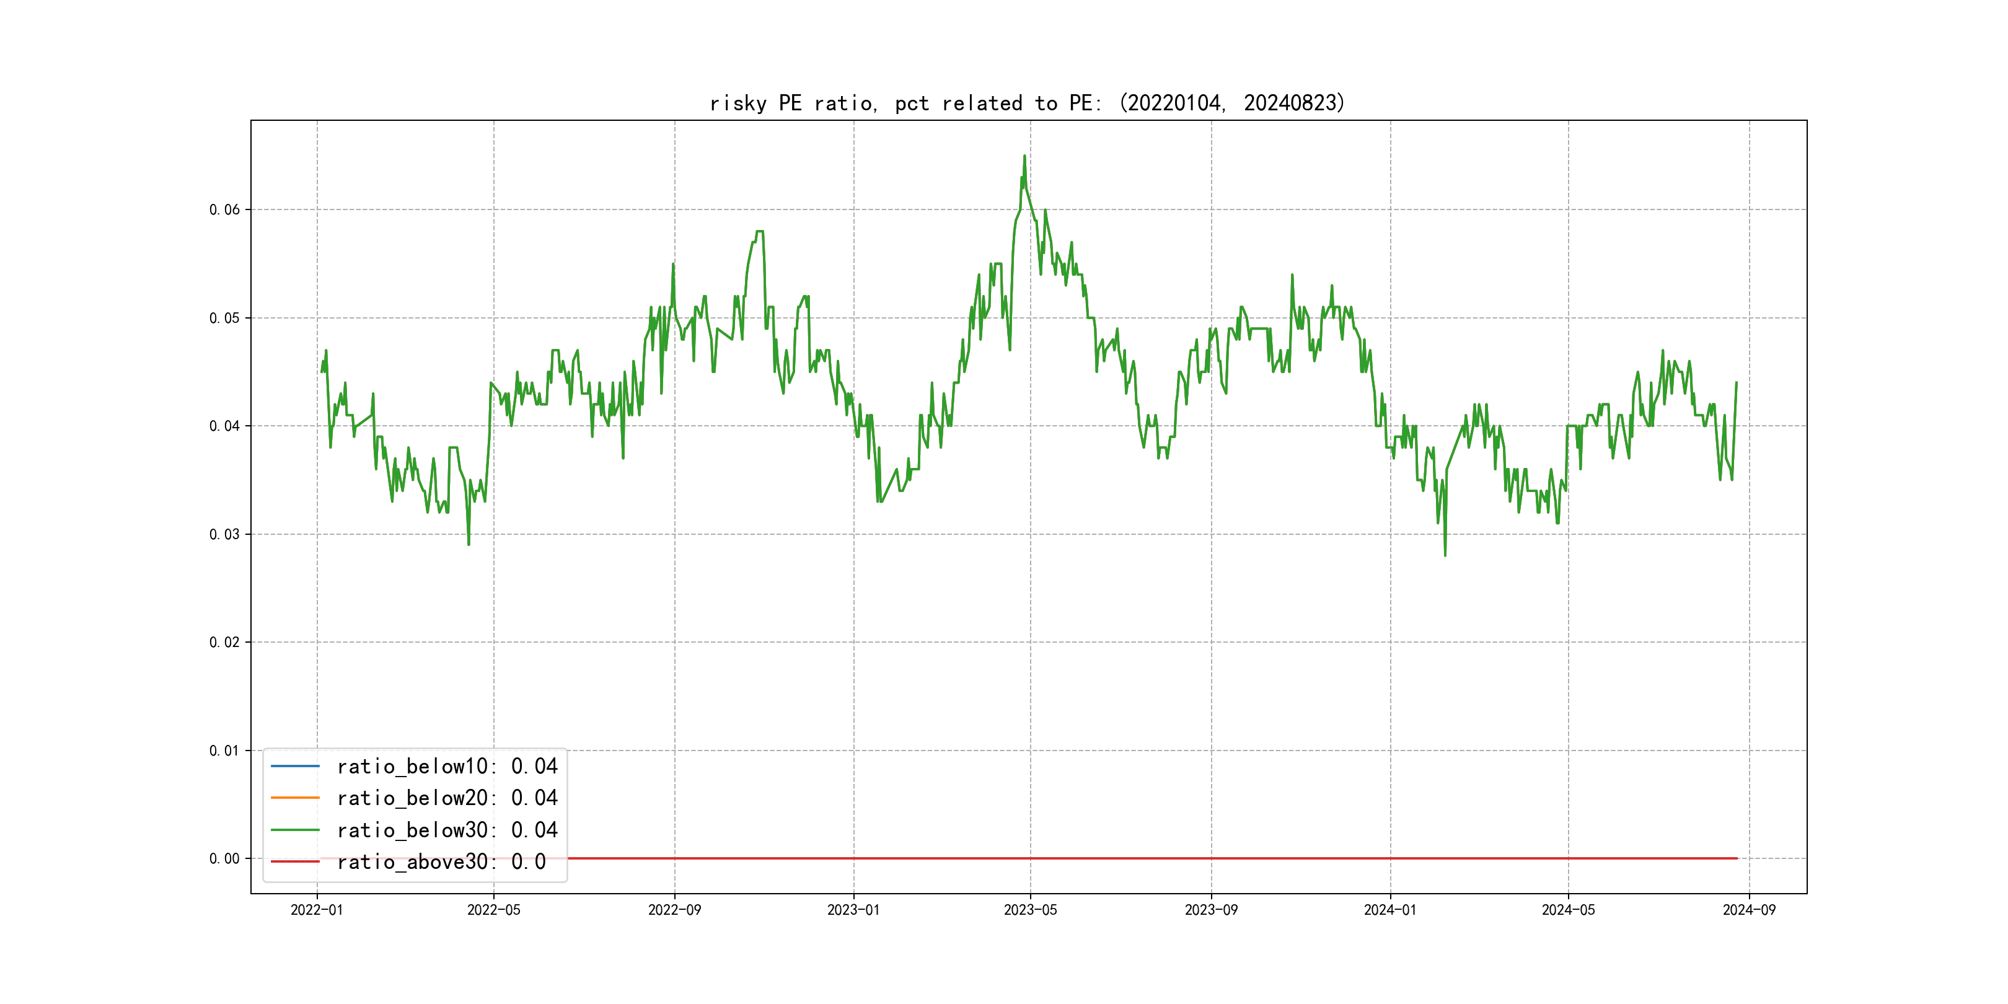2008x1004 pixels.
Task: Click the 0.00 y-axis tick label
Action: pyautogui.click(x=224, y=859)
